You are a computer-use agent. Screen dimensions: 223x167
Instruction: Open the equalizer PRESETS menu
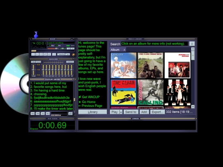coord(70,62)
